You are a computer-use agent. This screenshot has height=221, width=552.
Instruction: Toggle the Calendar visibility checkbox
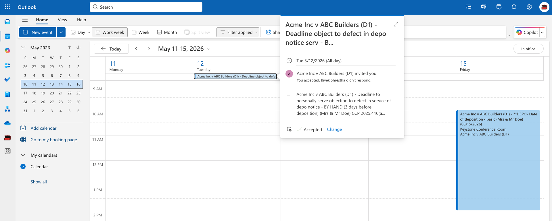(23, 166)
